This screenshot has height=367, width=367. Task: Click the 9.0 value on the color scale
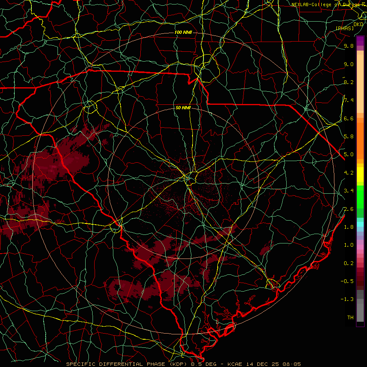coord(349,64)
